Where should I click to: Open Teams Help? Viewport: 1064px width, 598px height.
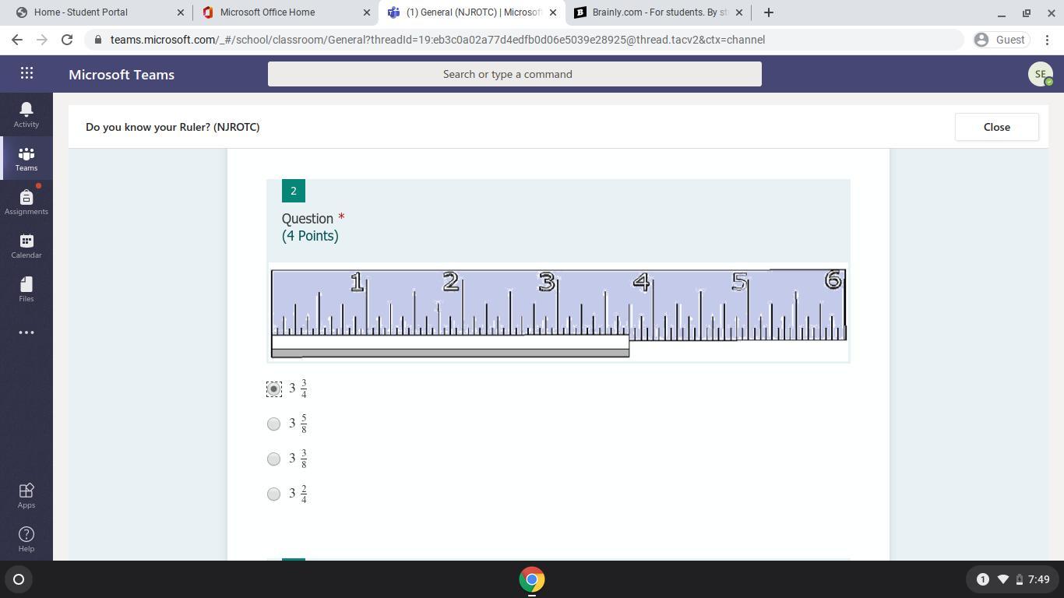pyautogui.click(x=26, y=539)
